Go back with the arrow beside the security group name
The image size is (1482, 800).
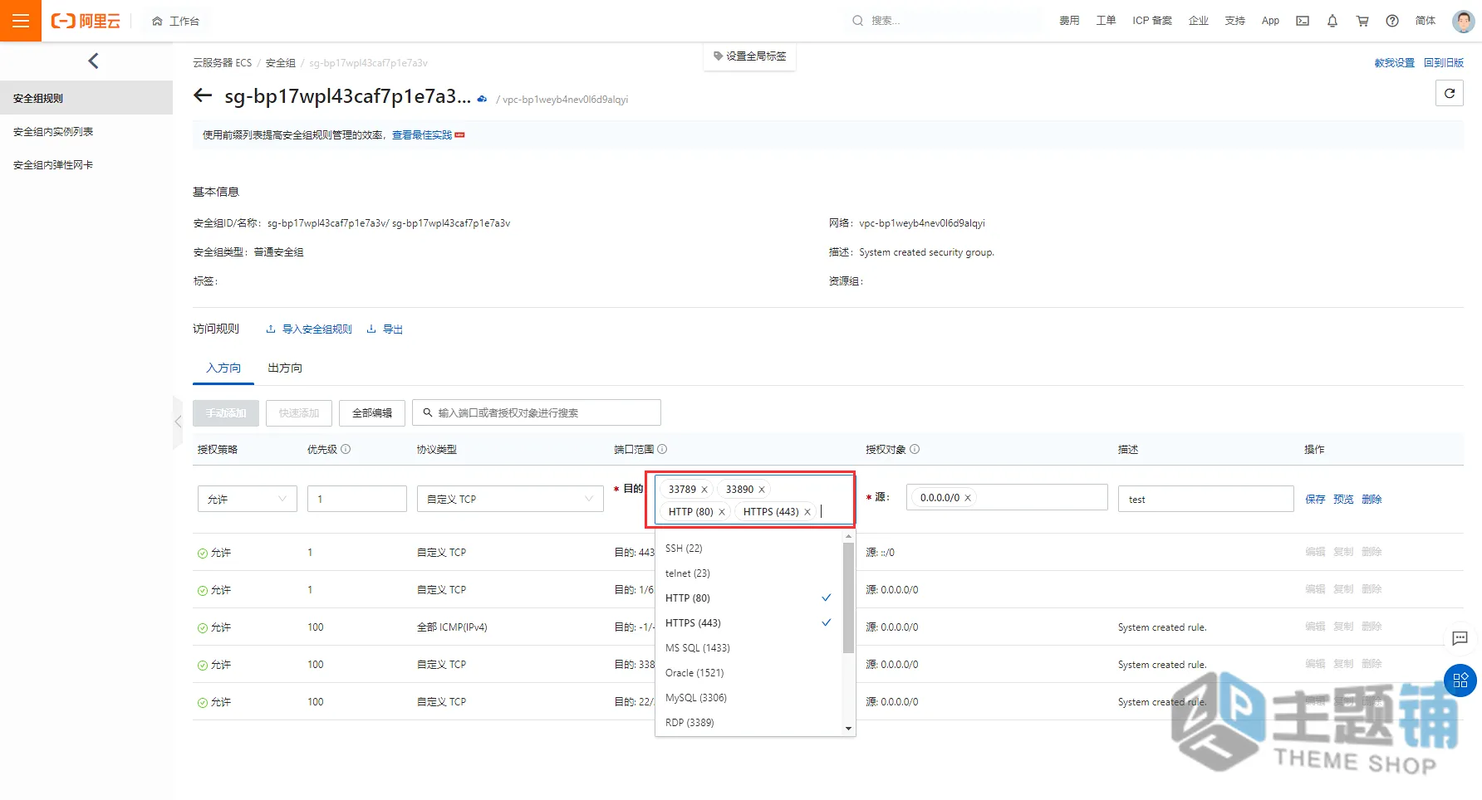coord(203,95)
